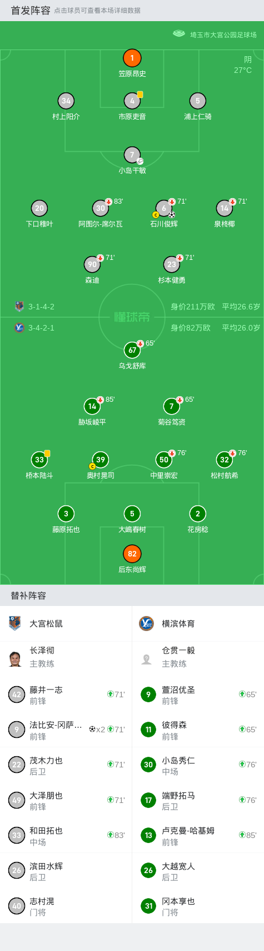Select substitute 卢克曼-哈基姆 number 13

[198, 835]
